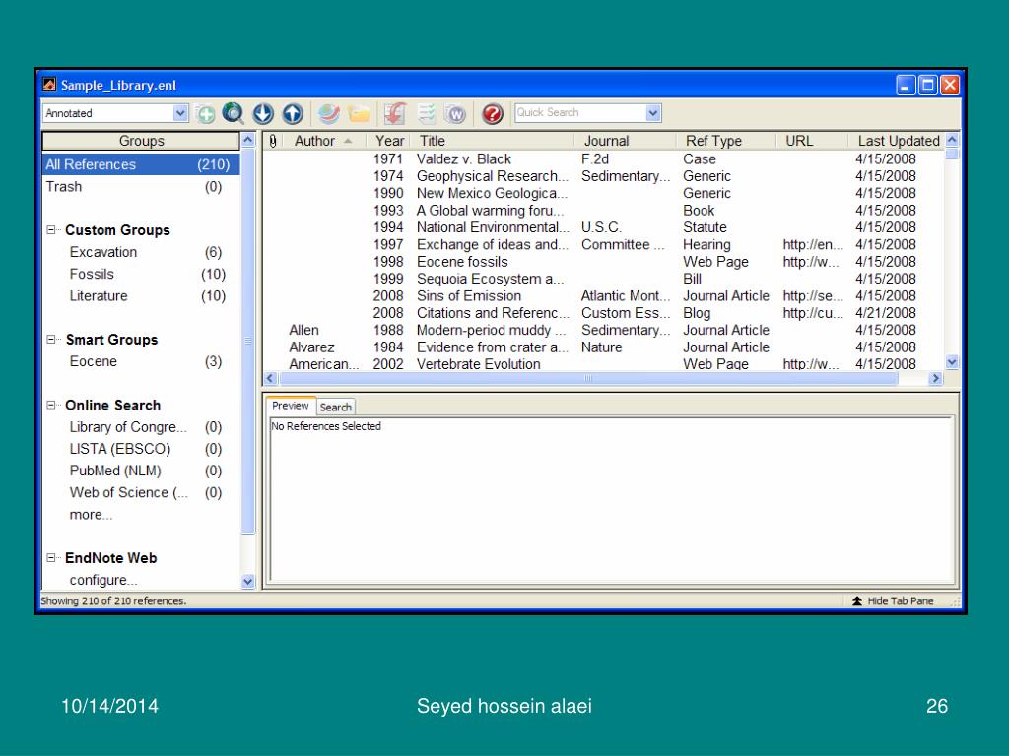This screenshot has width=1009, height=756.
Task: Open the Online Search globe magnifier icon
Action: tap(233, 114)
